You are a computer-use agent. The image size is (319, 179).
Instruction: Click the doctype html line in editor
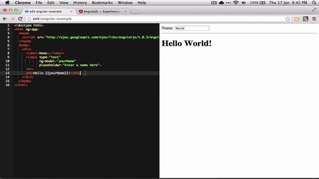tap(28, 25)
